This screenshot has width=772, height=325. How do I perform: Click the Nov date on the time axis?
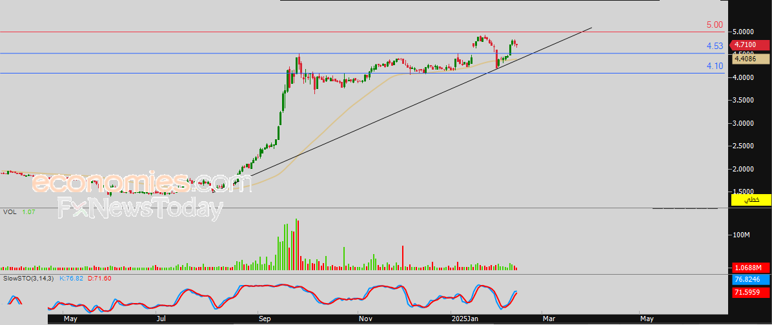pos(365,319)
